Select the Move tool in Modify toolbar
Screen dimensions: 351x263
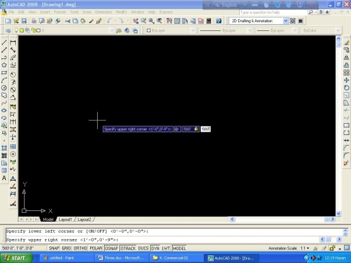tap(346, 80)
